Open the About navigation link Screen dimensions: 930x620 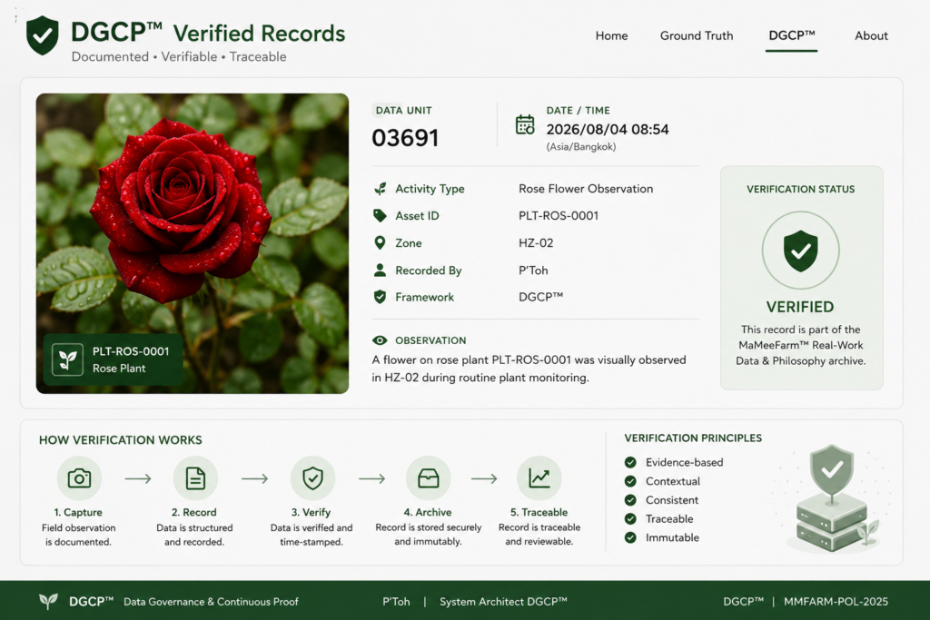pos(871,35)
